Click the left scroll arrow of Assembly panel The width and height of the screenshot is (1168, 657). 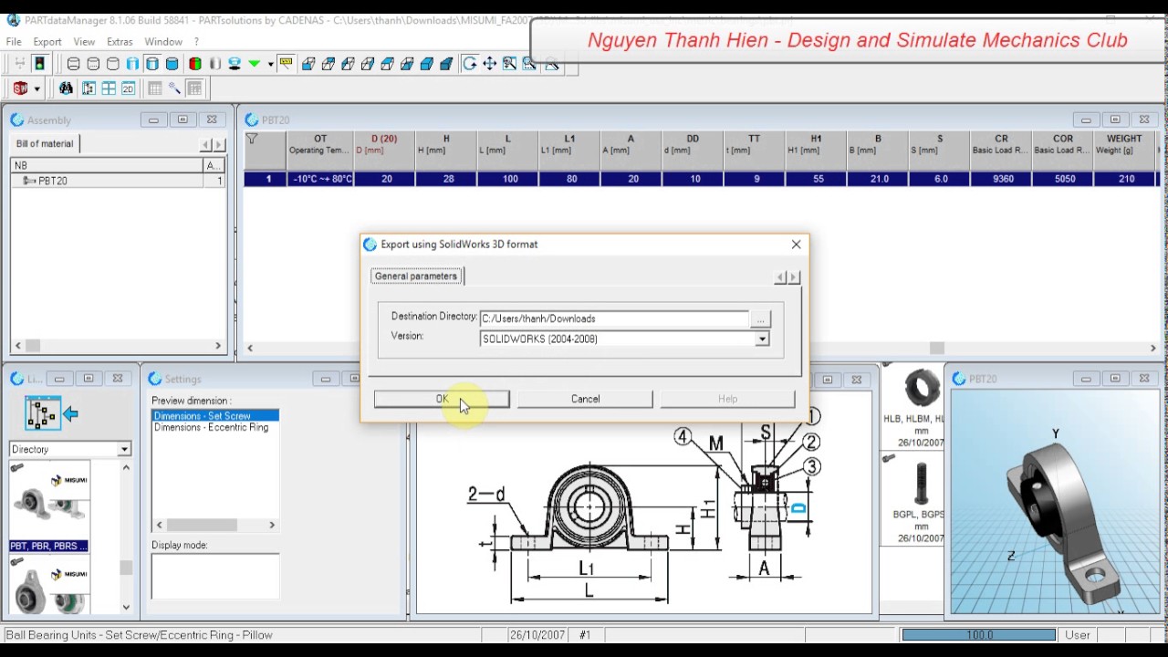click(x=18, y=346)
